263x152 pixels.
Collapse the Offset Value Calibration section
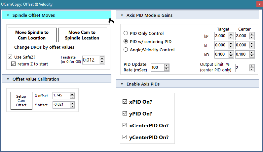click(x=56, y=79)
